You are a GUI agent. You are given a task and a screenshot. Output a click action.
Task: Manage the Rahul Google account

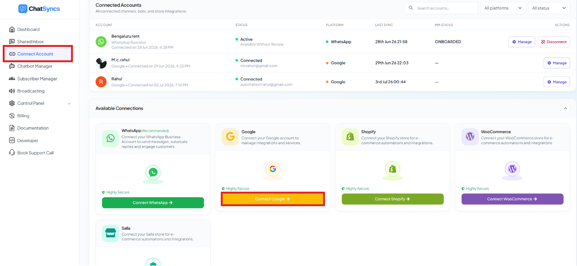557,82
